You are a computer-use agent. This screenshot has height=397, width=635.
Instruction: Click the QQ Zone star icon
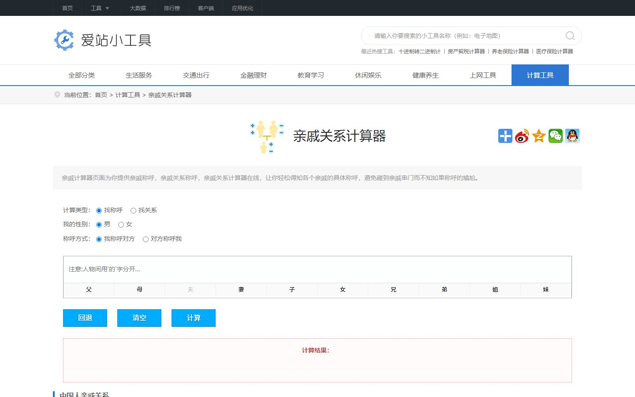(x=539, y=136)
